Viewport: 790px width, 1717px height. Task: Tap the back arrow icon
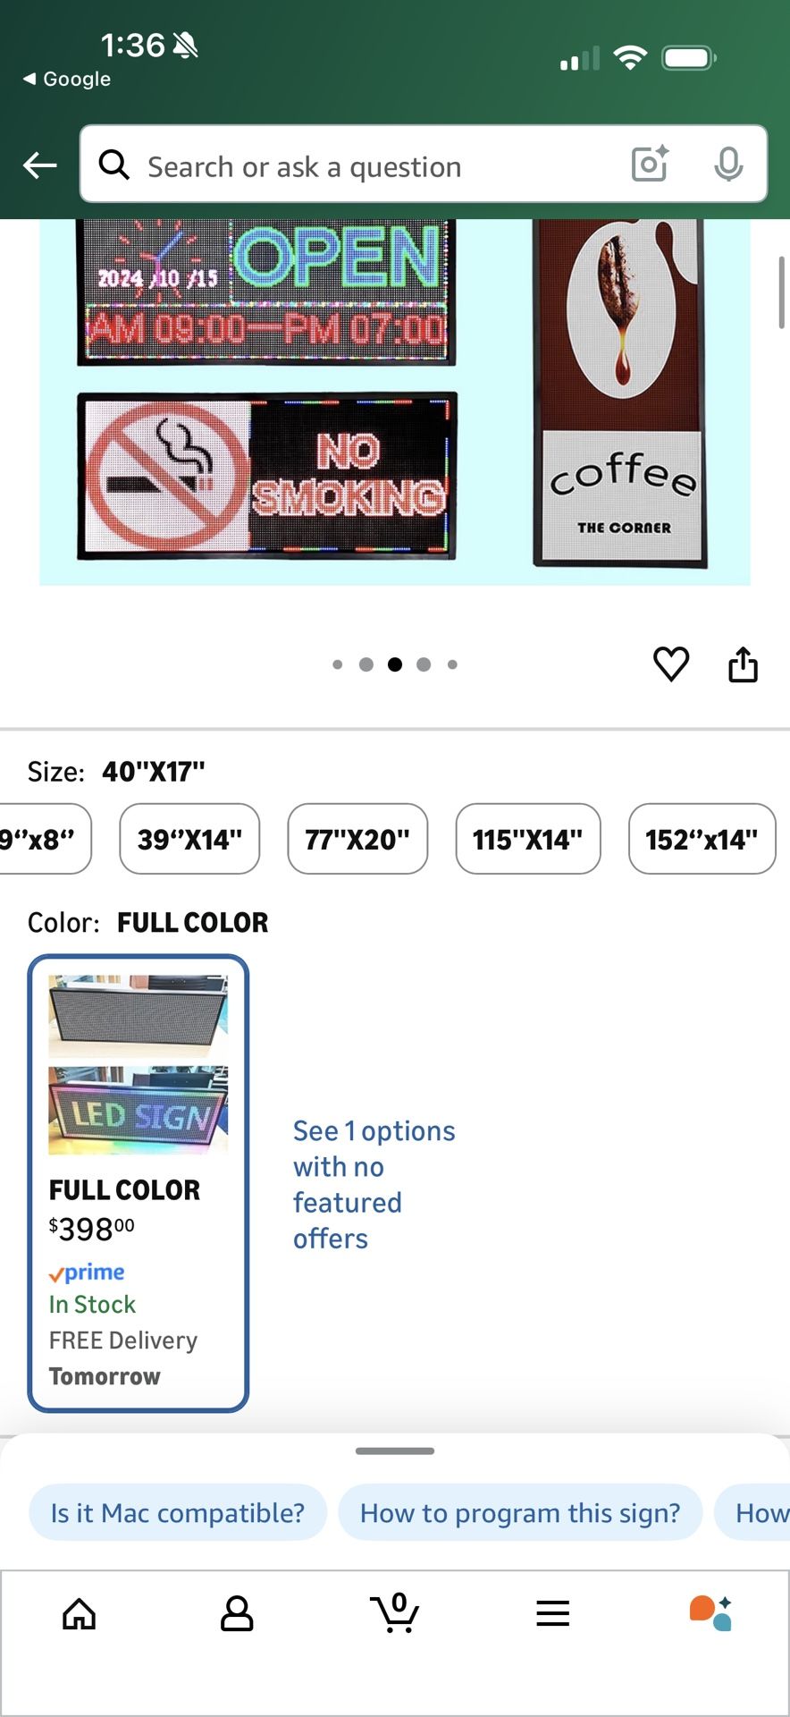tap(40, 165)
